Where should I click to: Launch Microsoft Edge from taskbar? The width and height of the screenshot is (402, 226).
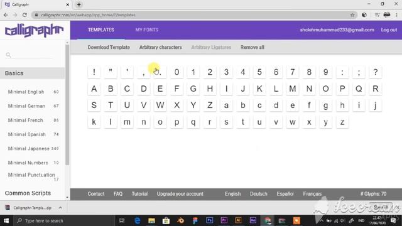pyautogui.click(x=137, y=220)
